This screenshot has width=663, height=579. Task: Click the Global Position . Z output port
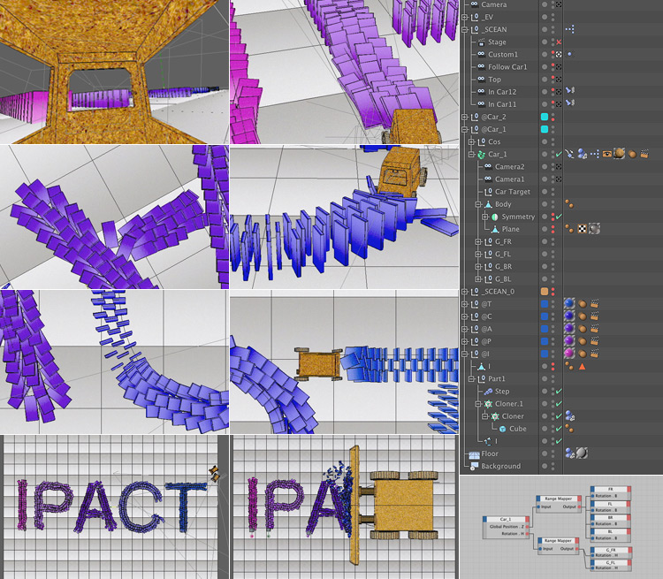pyautogui.click(x=528, y=527)
